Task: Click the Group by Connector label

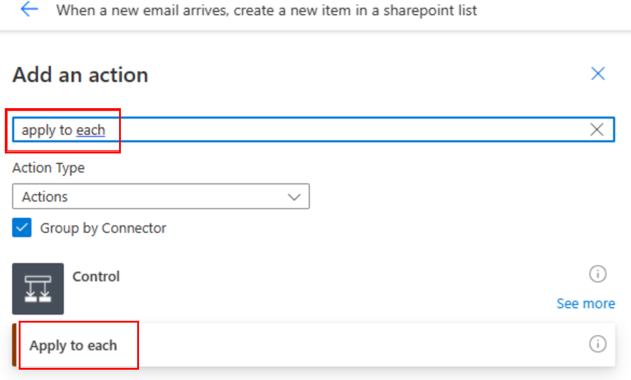Action: (103, 228)
